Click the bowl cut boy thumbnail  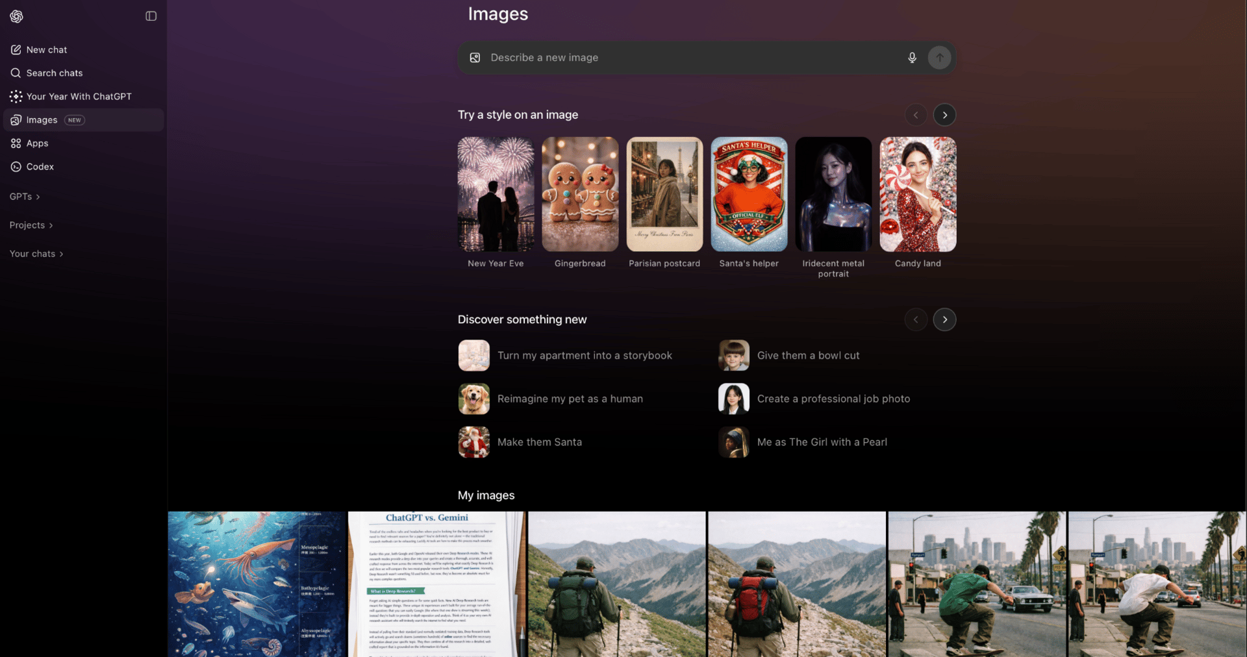734,356
